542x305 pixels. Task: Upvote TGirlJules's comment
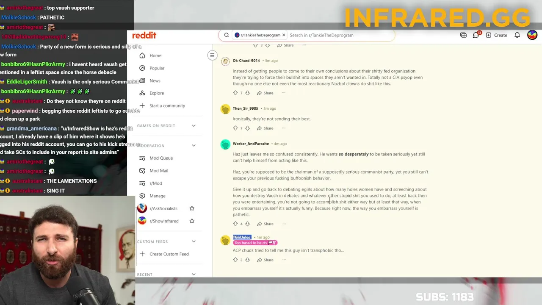point(235,260)
